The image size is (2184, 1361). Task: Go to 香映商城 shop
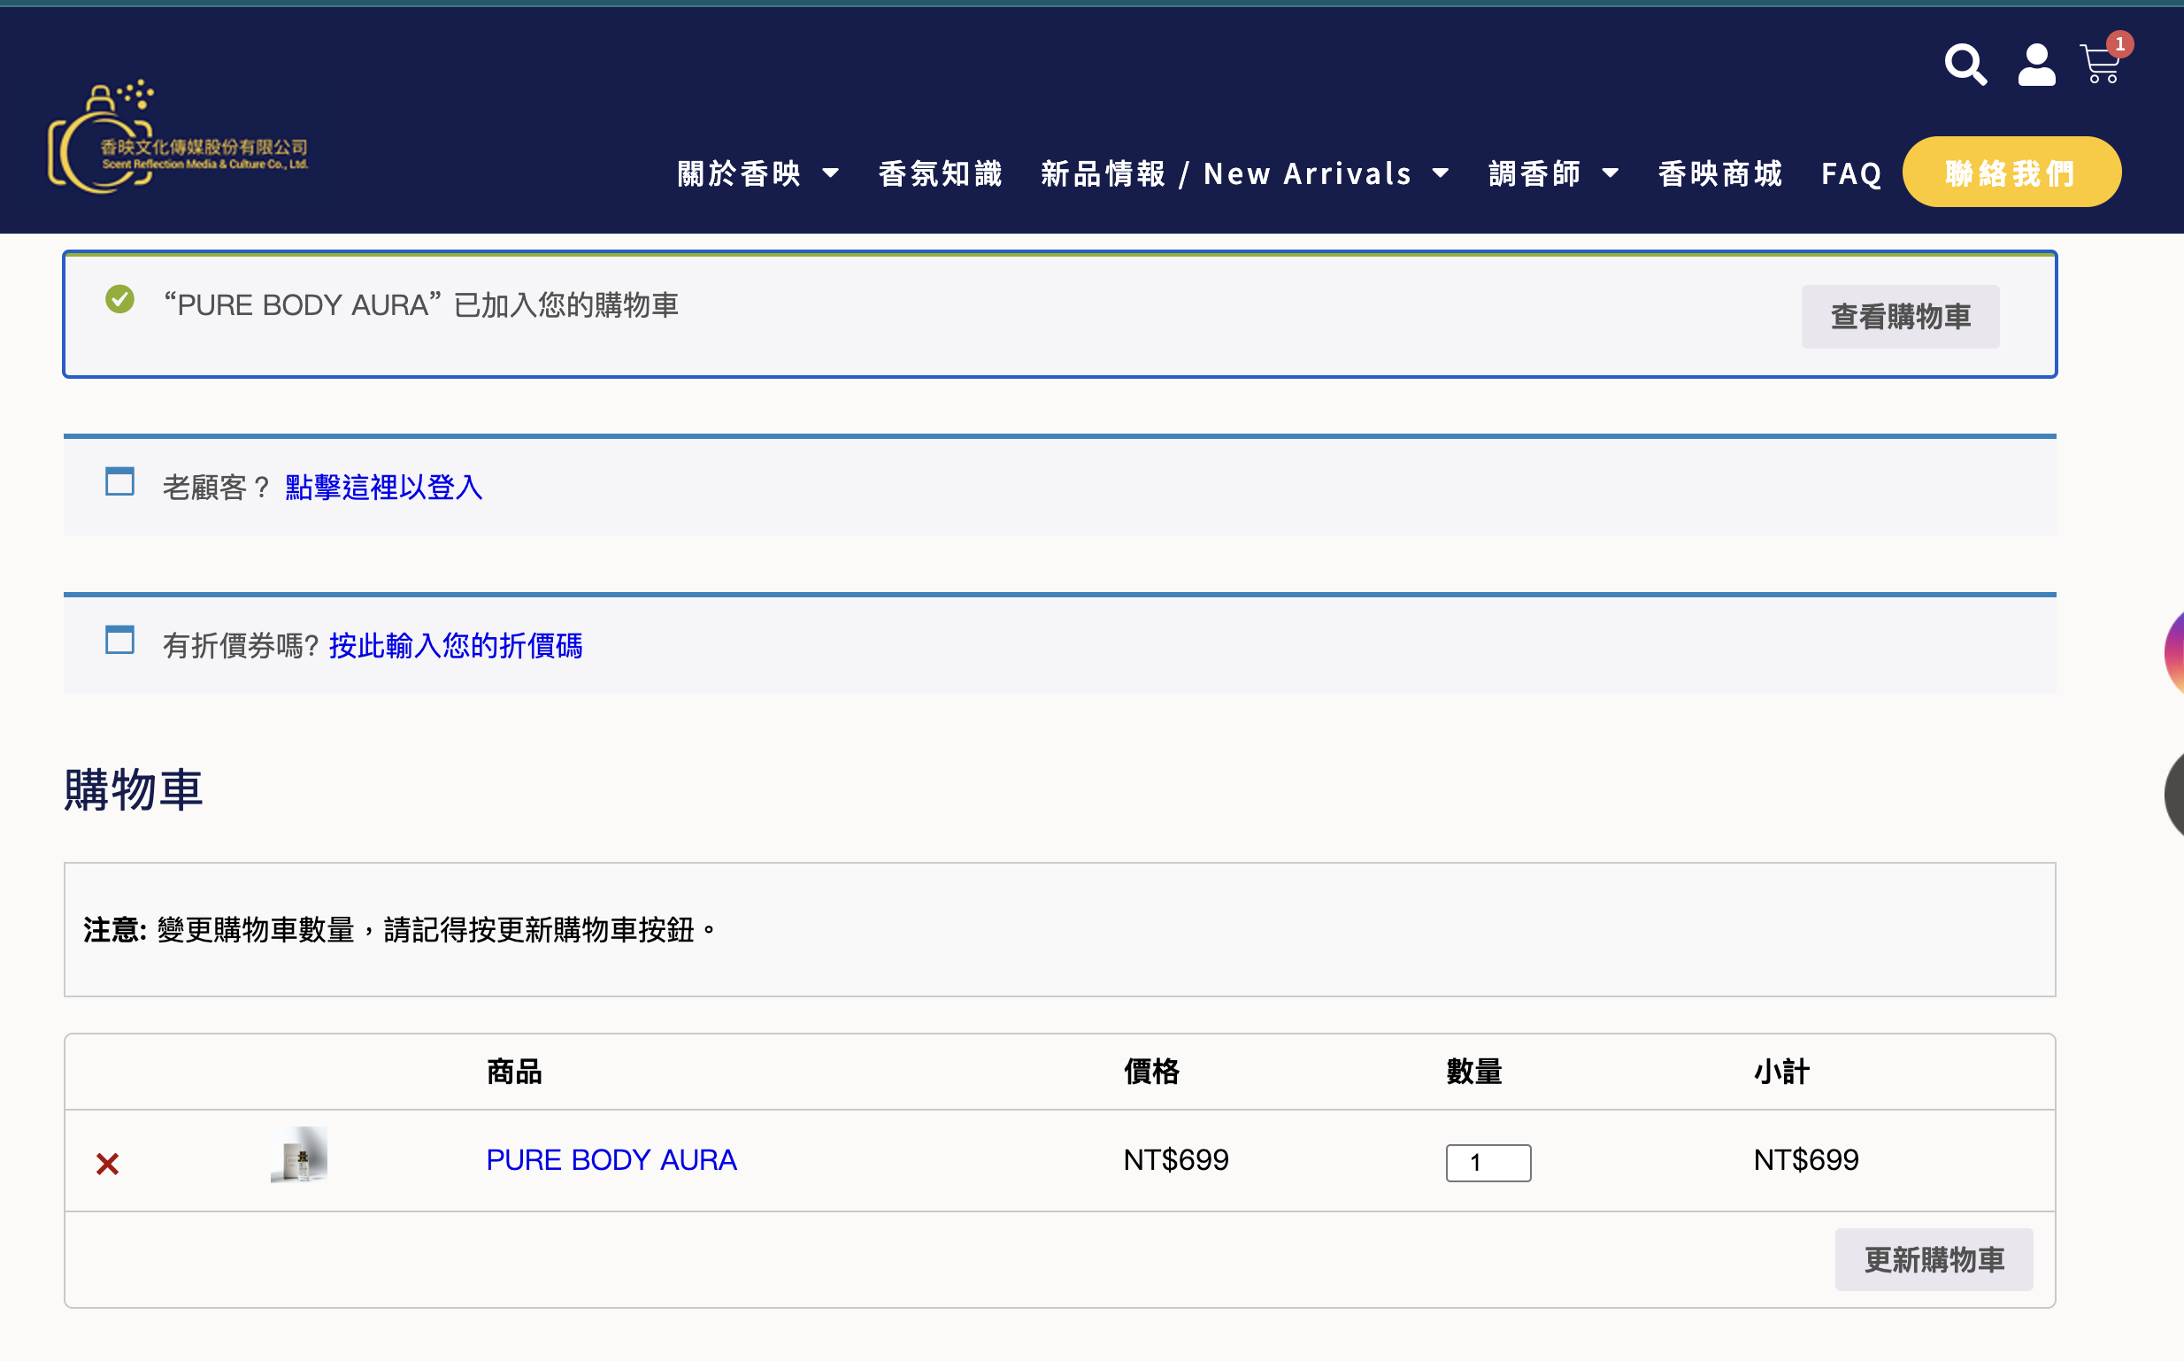[1719, 173]
